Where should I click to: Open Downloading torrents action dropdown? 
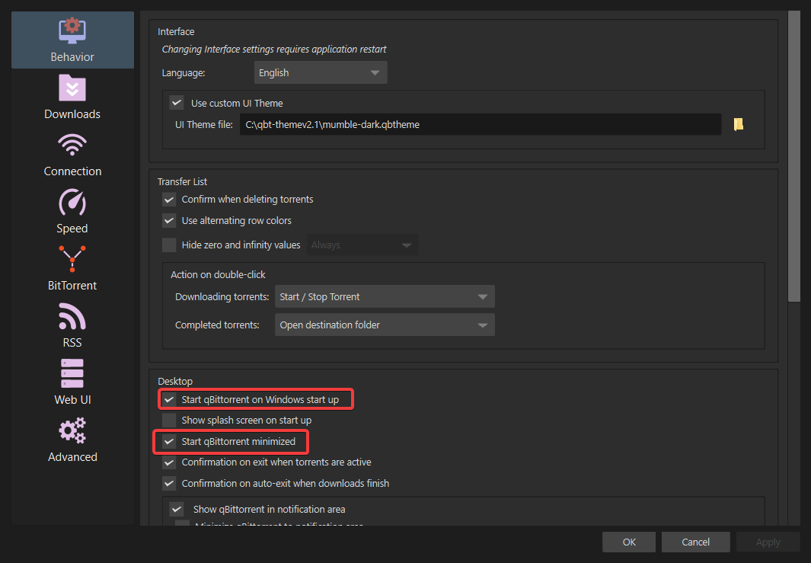pyautogui.click(x=385, y=296)
